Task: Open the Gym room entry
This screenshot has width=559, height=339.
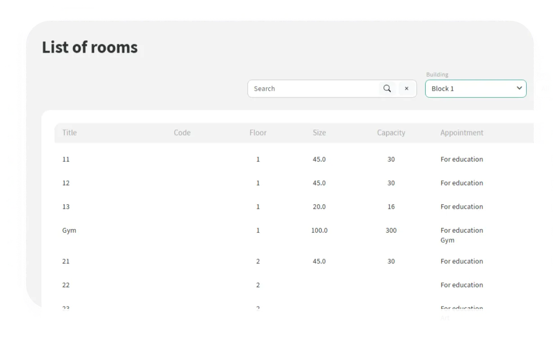Action: point(69,231)
